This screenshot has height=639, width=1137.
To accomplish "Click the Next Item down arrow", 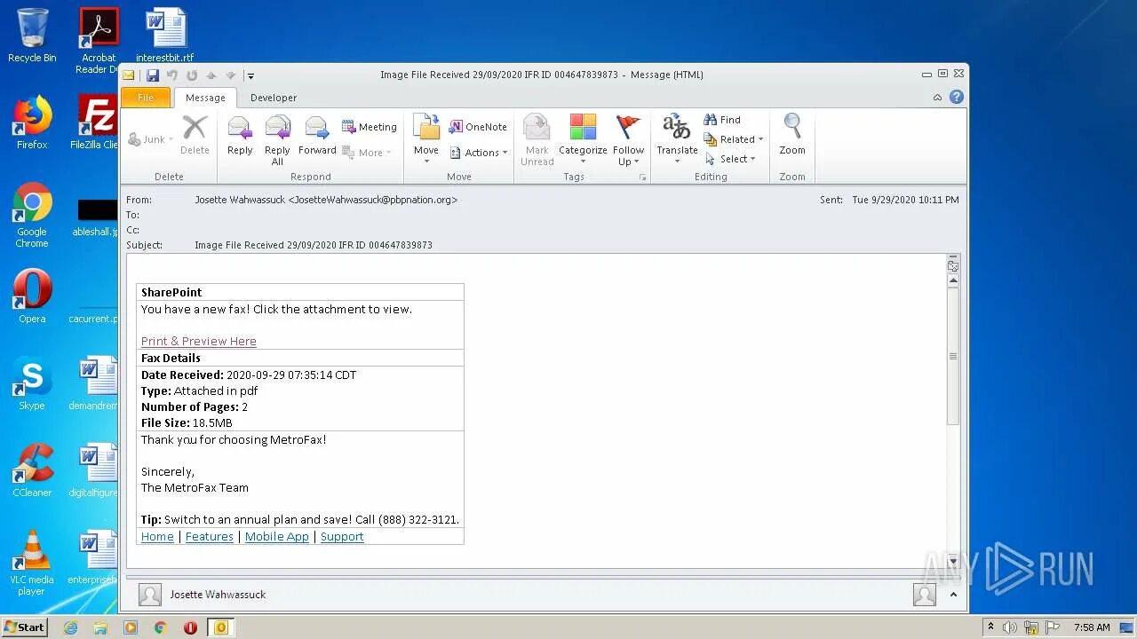I will coord(230,75).
